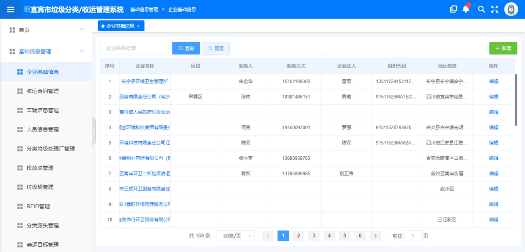Image resolution: width=525 pixels, height=252 pixels.
Task: Open 车辆信息管理 in the sidebar
Action: tap(42, 110)
